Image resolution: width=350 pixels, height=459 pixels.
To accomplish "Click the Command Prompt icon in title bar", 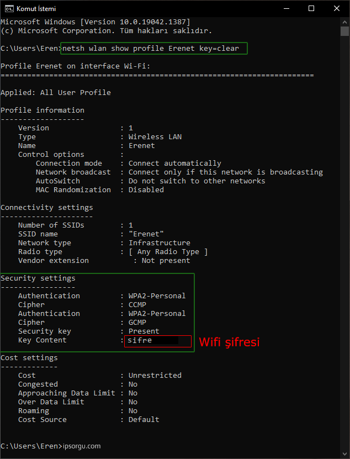I will [x=9, y=8].
